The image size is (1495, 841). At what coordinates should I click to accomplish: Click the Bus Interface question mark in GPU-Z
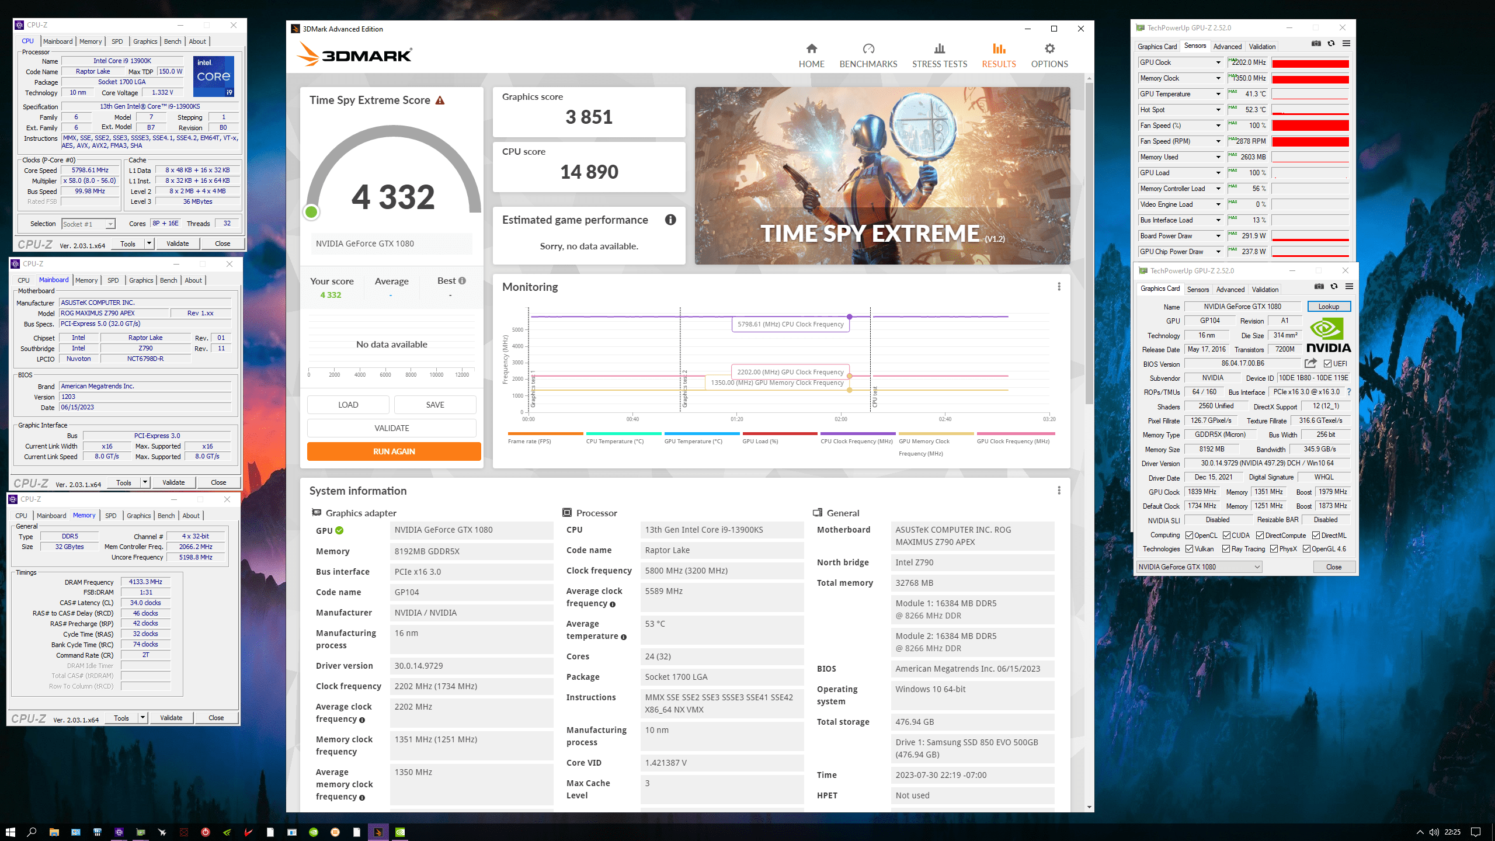[x=1349, y=392]
